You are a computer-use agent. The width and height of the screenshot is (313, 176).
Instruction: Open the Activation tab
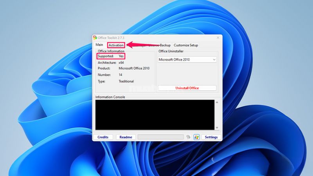pos(116,45)
